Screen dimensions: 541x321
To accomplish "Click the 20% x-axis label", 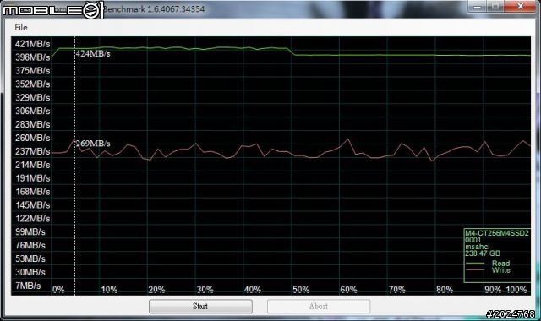I will 156,290.
